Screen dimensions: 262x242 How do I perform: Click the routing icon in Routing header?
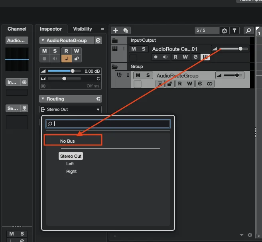pos(98,99)
